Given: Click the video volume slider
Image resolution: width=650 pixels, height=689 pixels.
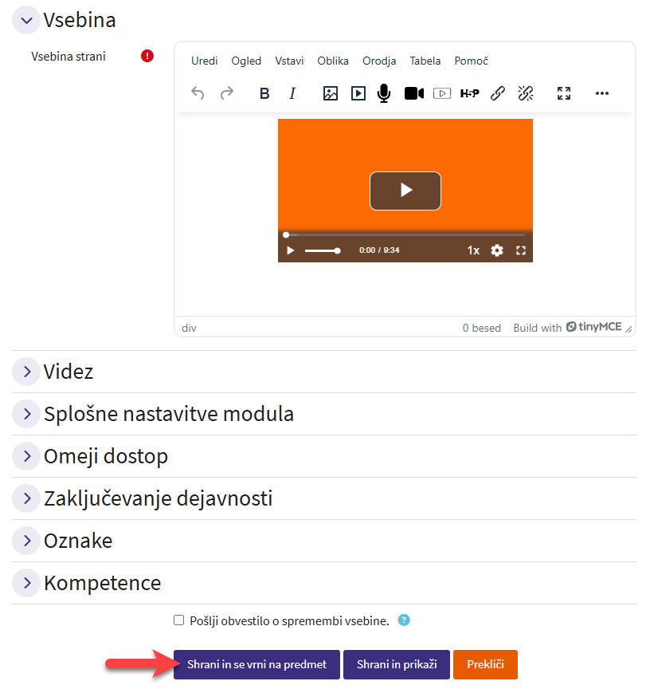Looking at the screenshot, I should (x=322, y=250).
